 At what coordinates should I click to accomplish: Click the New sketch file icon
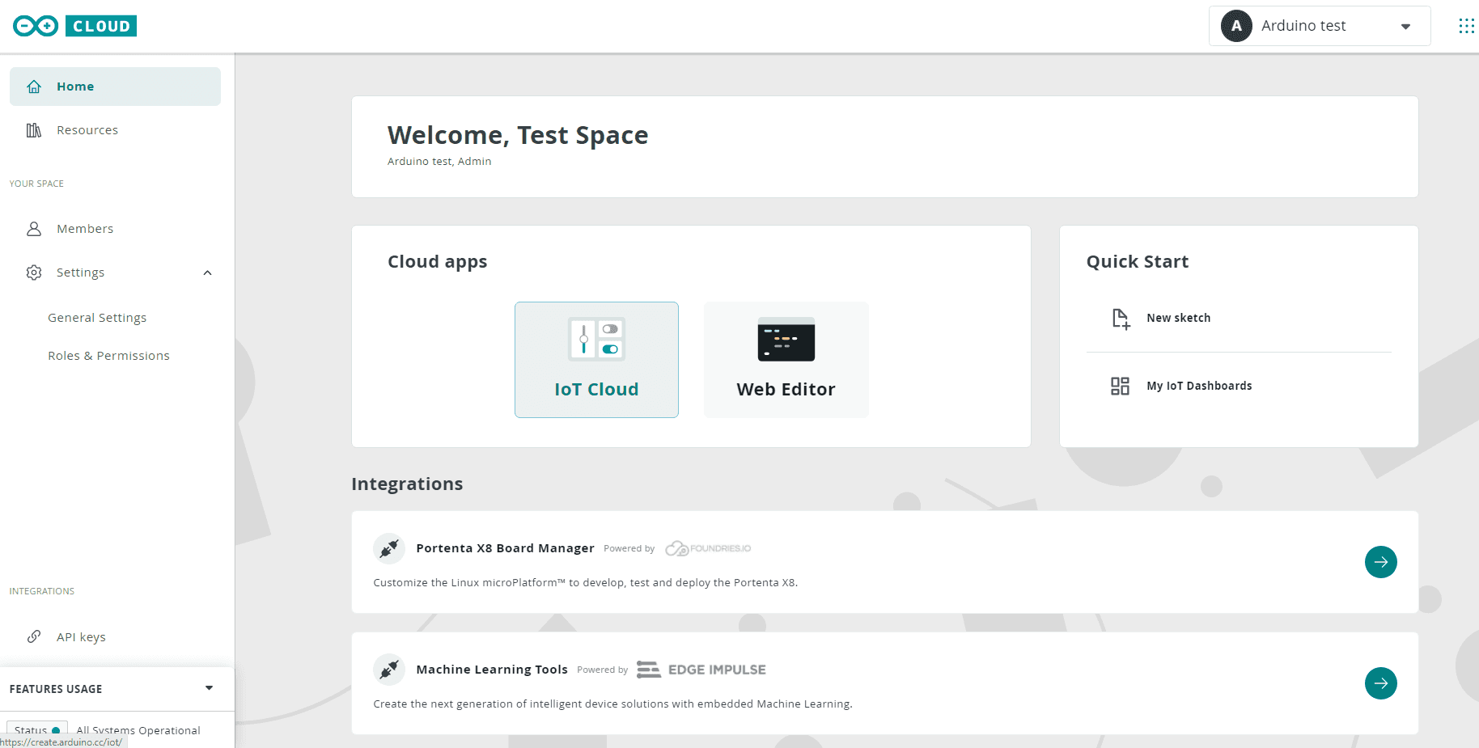[x=1120, y=319]
